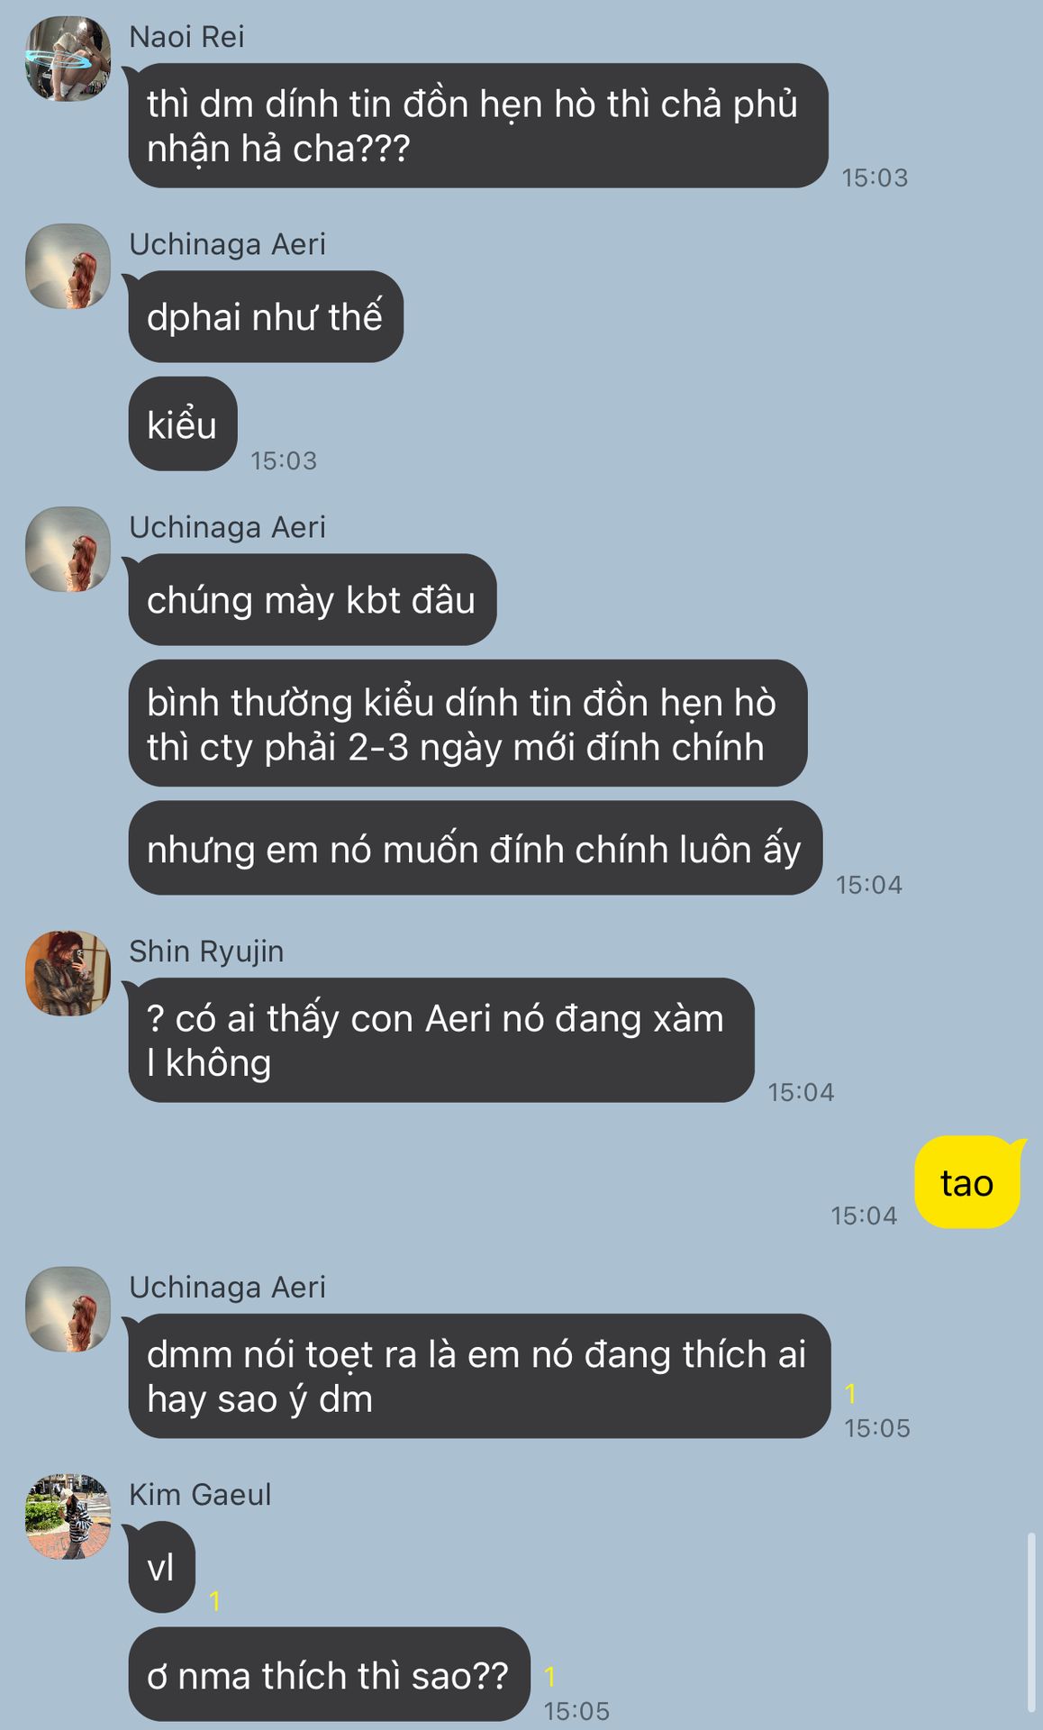Tap the 'chúng mày kbt đâu' message
Viewport: 1043px width, 1730px height.
point(312,599)
